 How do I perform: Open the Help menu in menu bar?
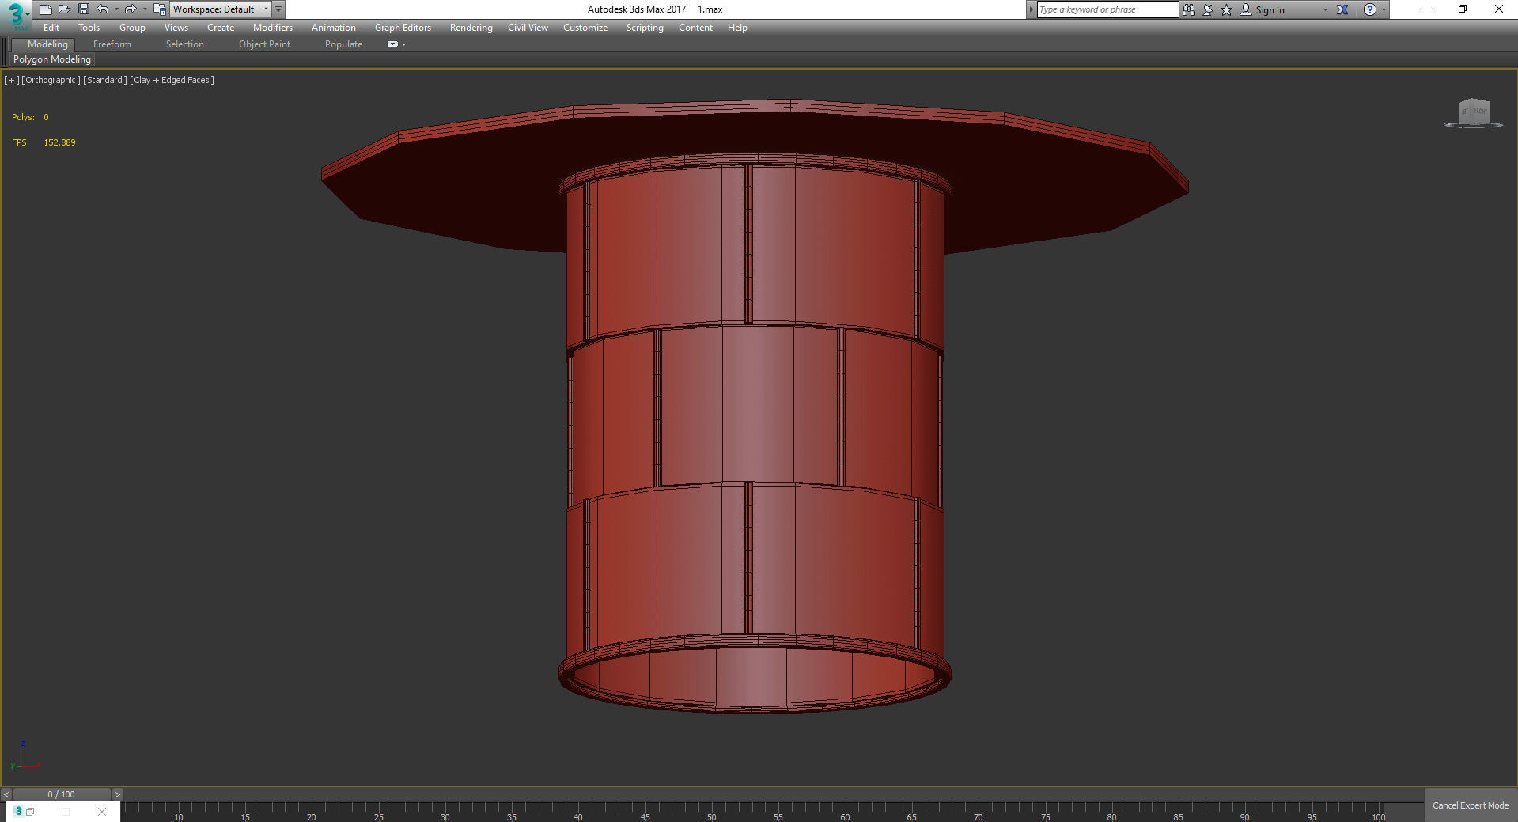(x=737, y=28)
